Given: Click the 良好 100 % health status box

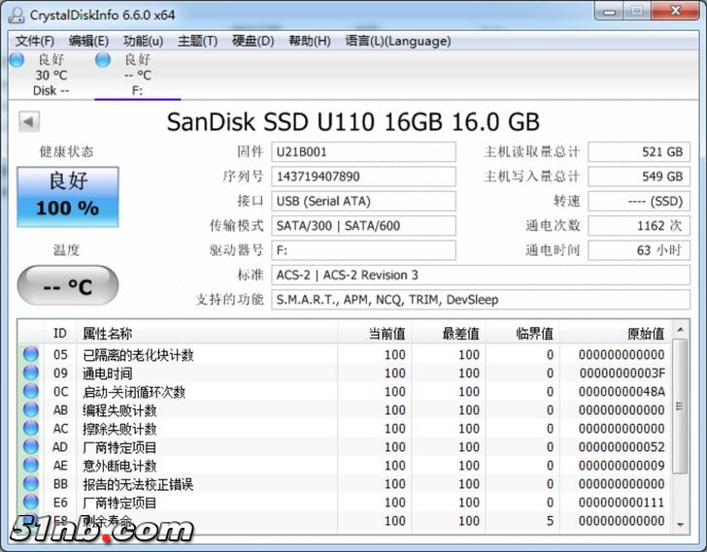Looking at the screenshot, I should (68, 197).
